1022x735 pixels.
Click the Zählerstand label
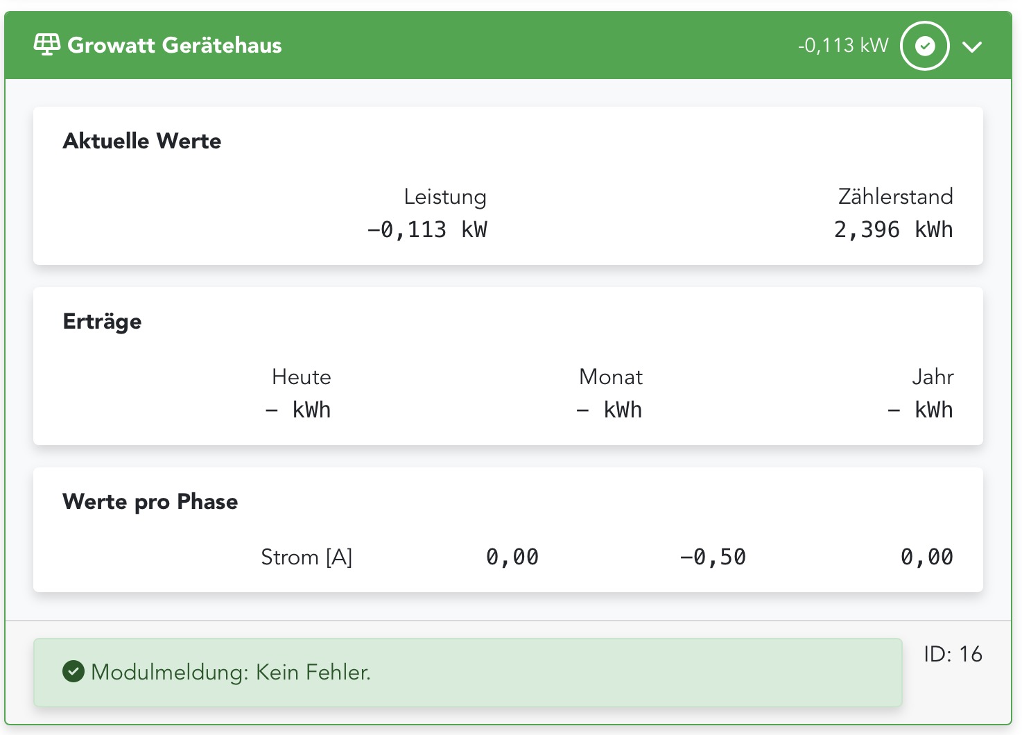pos(895,196)
